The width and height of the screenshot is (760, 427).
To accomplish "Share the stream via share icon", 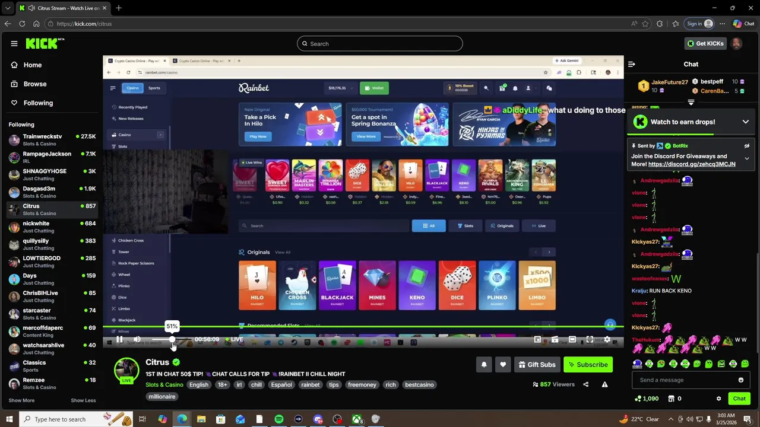I will pyautogui.click(x=585, y=384).
